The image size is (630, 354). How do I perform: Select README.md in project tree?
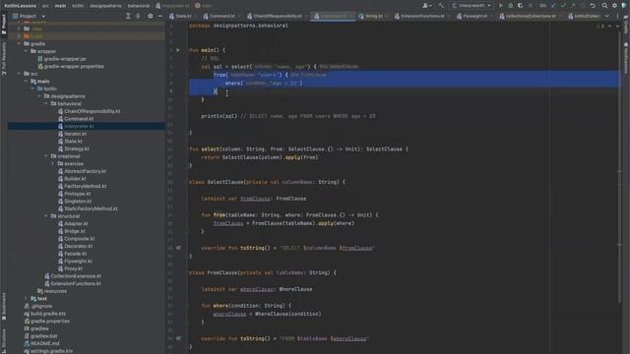point(44,343)
